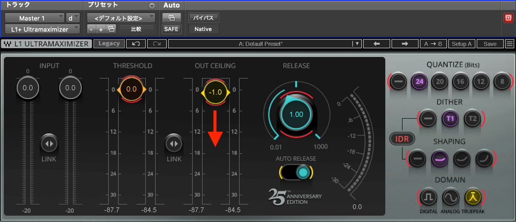Set quantize to 16 bits
This screenshot has width=516, height=222.
[460, 81]
